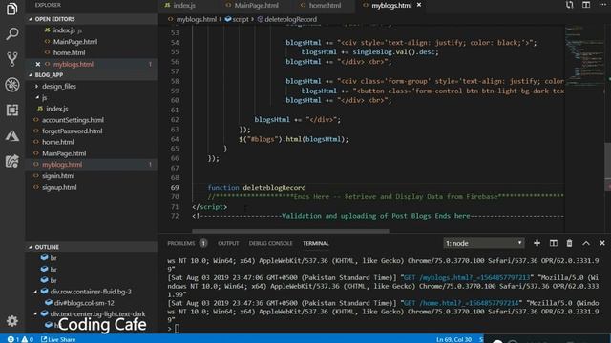This screenshot has width=611, height=343.
Task: Maximize the panel with up chevron
Action: tap(585, 243)
